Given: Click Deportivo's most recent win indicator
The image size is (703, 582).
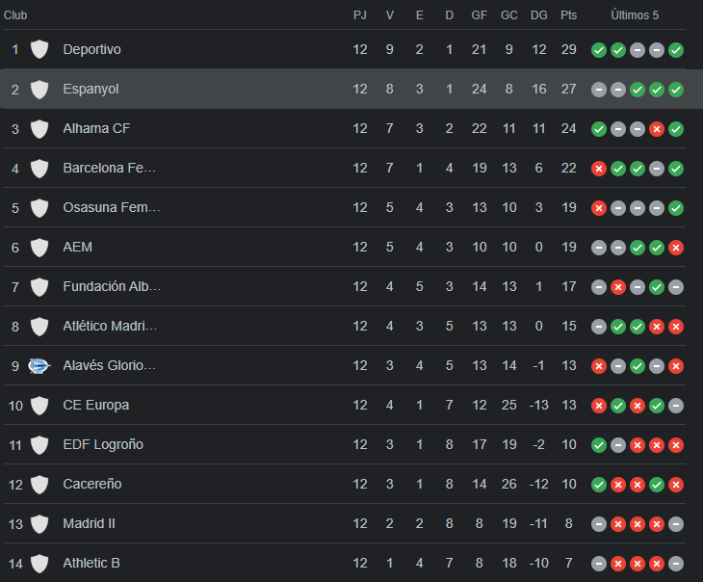Looking at the screenshot, I should [x=676, y=49].
